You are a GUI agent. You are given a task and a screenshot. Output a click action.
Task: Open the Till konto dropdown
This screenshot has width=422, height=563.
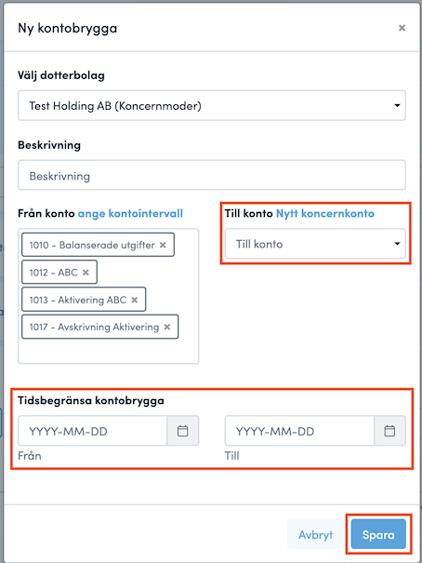tap(315, 244)
